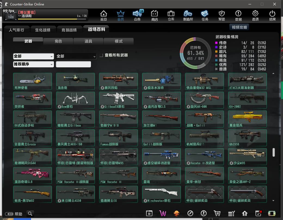Click the compass icon in bottom toolbar
Screen dimensions: 283x220
[x=190, y=213]
